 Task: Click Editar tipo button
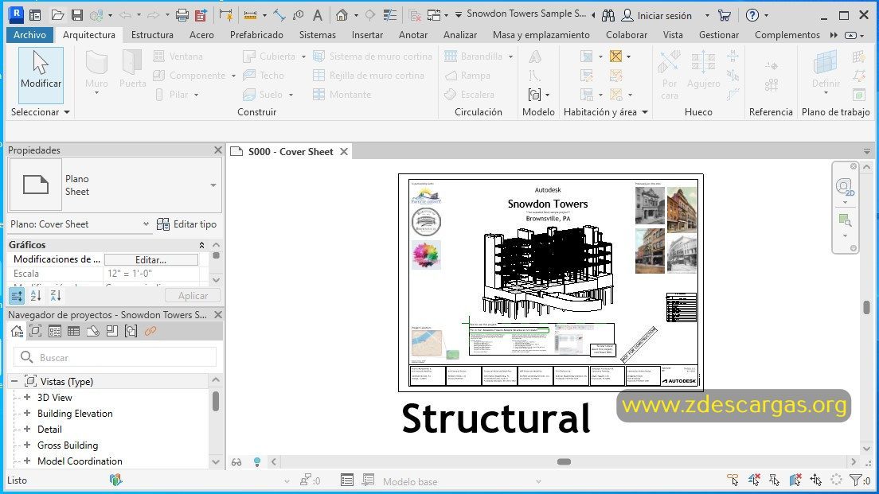186,224
